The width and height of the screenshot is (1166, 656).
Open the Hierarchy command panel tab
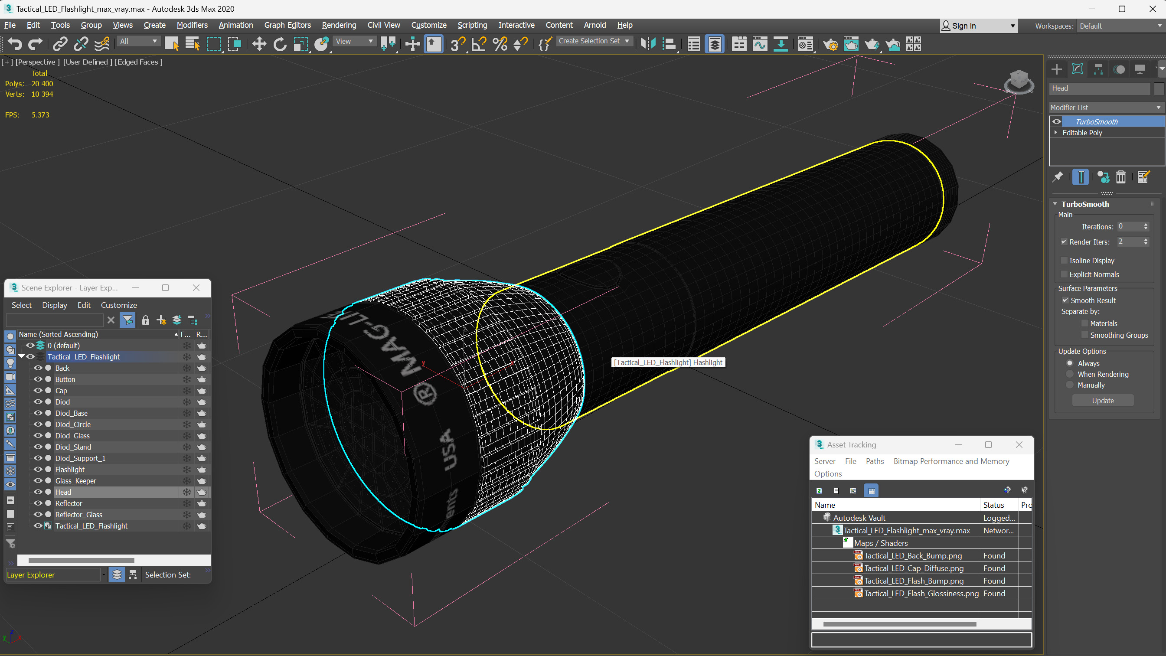(1098, 69)
